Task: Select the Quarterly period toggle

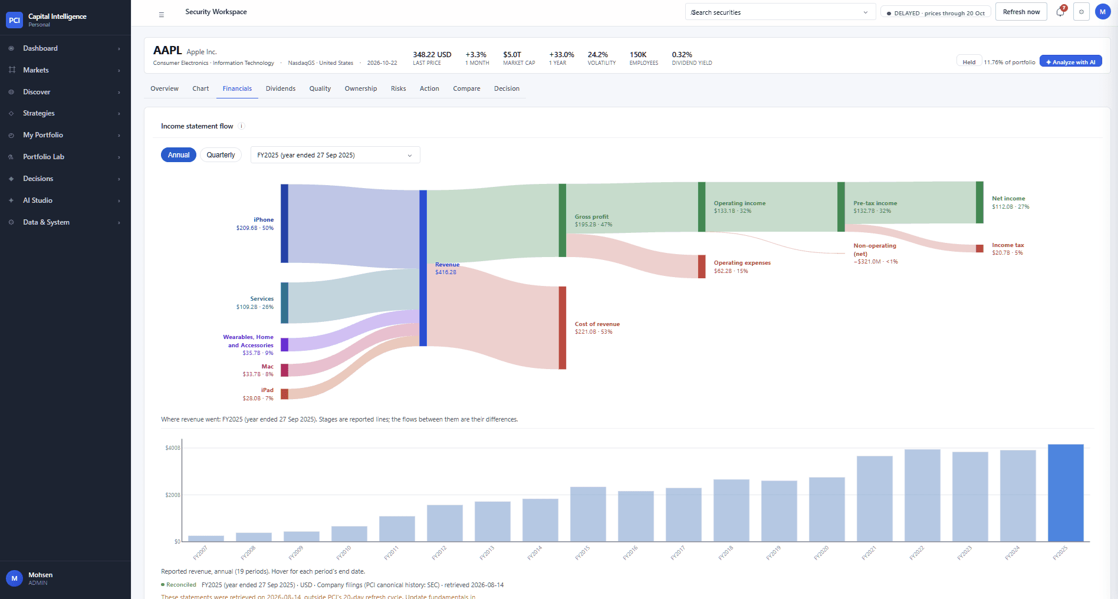Action: click(x=221, y=155)
